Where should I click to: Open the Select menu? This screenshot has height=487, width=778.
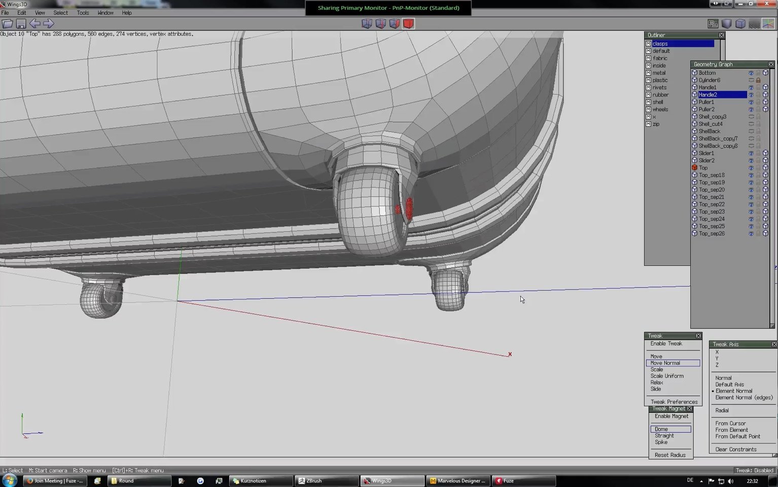point(60,13)
